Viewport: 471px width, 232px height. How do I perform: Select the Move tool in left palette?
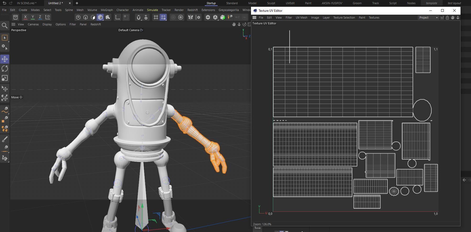coord(5,59)
